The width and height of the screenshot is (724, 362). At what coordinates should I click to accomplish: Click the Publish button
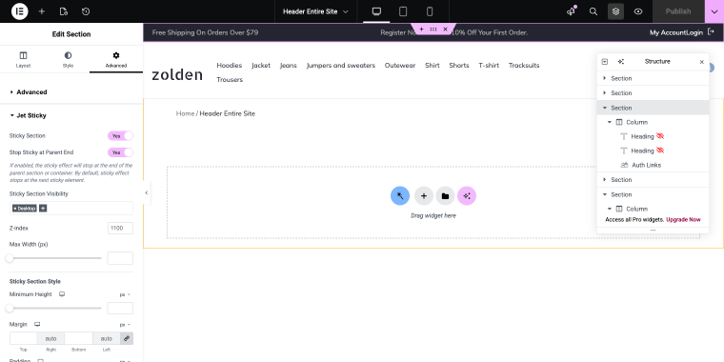tap(678, 11)
